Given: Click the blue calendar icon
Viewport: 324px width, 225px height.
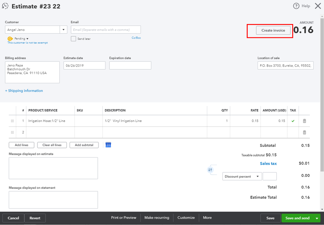Looking at the screenshot, I should coord(108,145).
